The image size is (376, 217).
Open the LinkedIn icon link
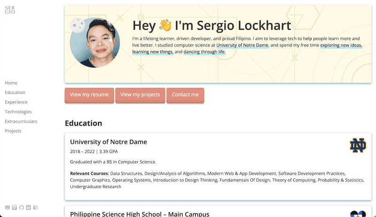(28, 208)
